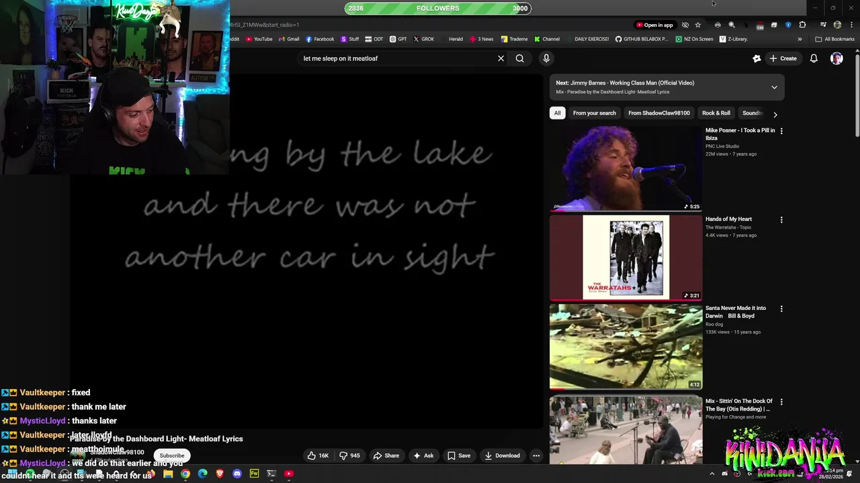The height and width of the screenshot is (483, 860).
Task: Open options for Mike Posner video
Action: [x=781, y=131]
